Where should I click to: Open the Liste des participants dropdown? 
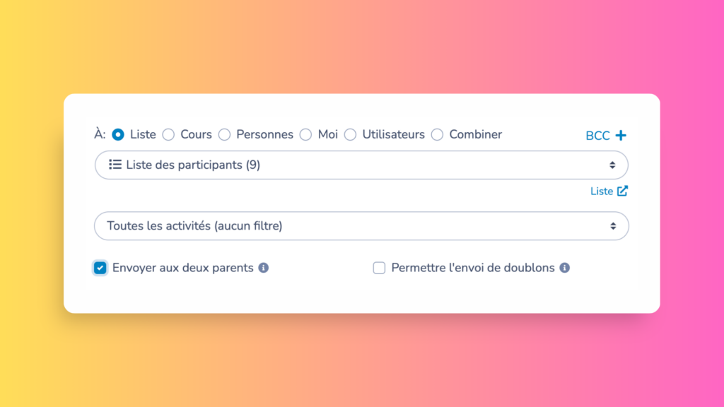point(361,165)
